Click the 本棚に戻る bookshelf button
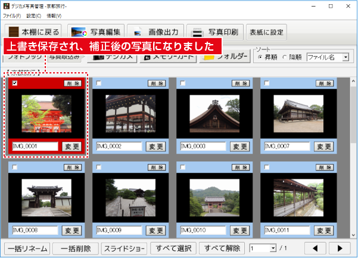 32,32
